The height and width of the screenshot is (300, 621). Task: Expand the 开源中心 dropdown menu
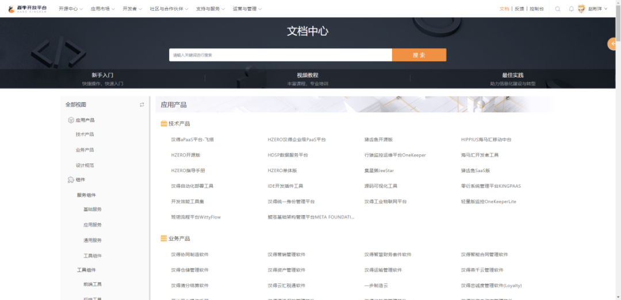pyautogui.click(x=71, y=9)
